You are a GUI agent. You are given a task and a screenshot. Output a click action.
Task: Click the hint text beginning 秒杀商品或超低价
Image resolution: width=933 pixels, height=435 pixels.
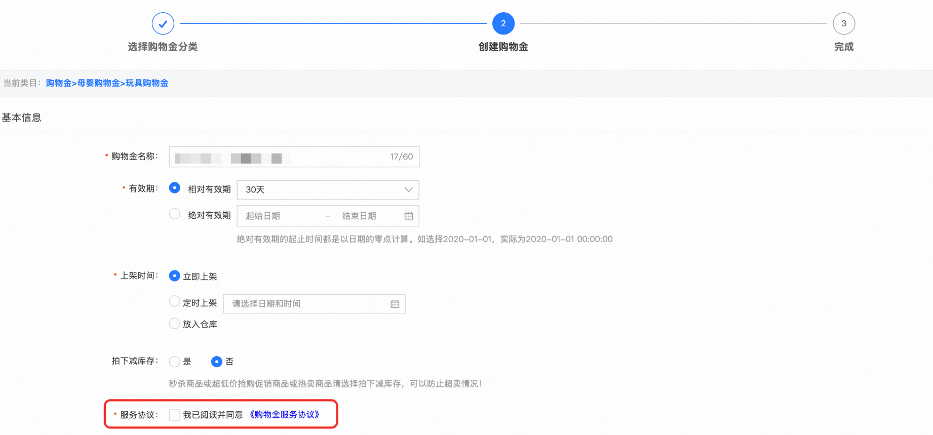coord(326,384)
